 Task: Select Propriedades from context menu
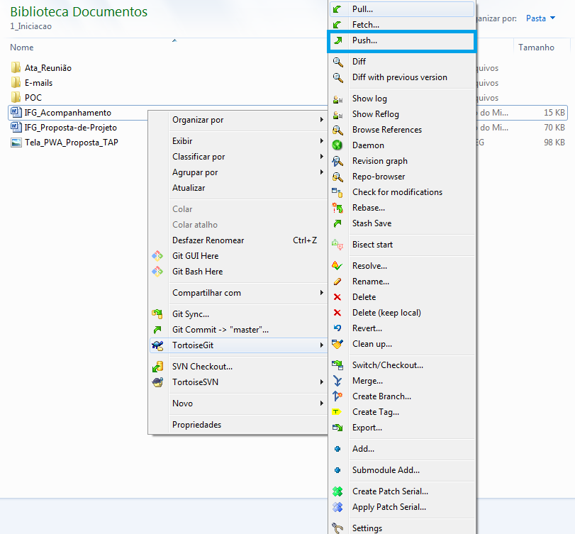click(x=197, y=425)
